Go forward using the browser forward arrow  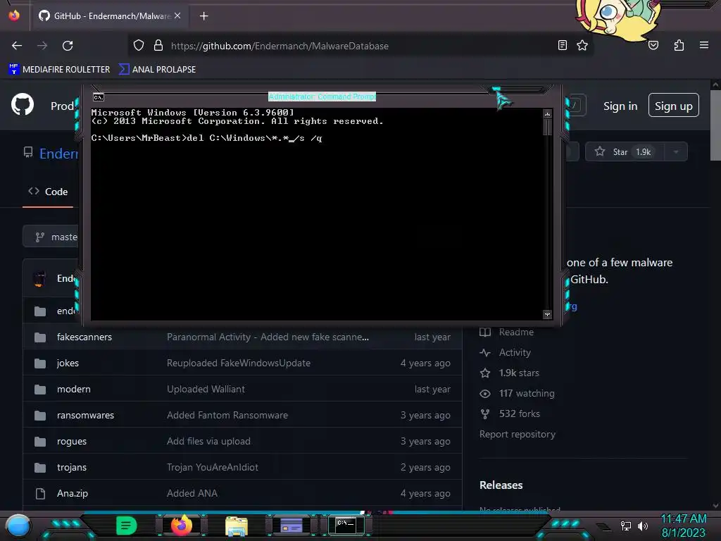tap(42, 46)
